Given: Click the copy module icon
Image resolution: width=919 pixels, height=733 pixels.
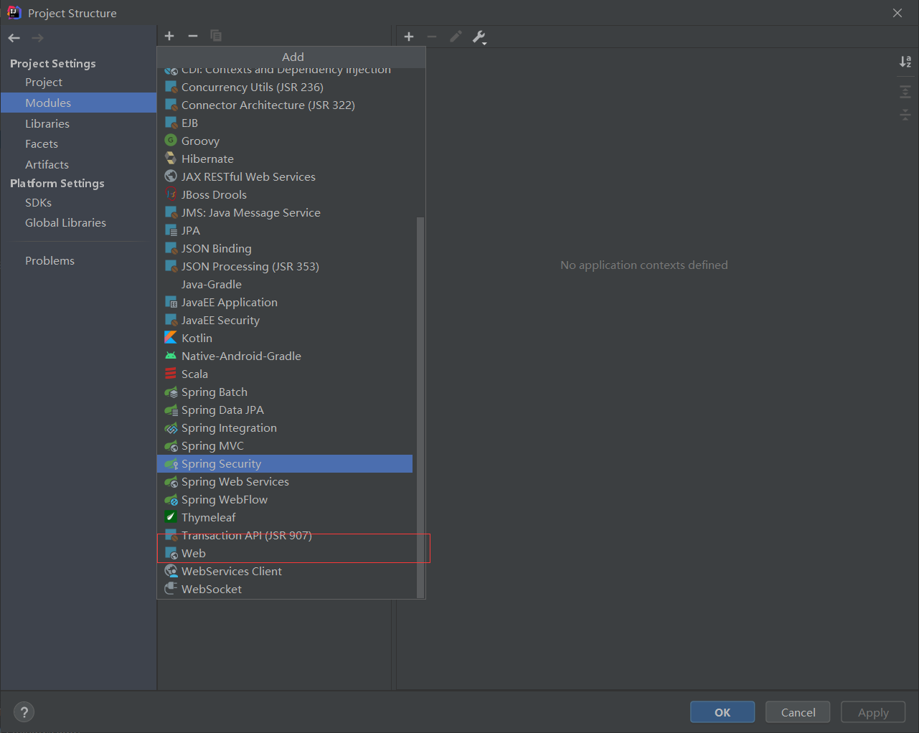Looking at the screenshot, I should 216,36.
